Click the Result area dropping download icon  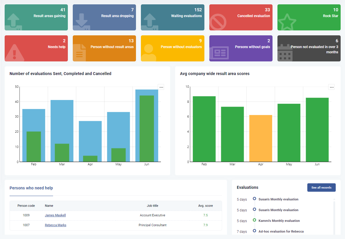pos(81,22)
